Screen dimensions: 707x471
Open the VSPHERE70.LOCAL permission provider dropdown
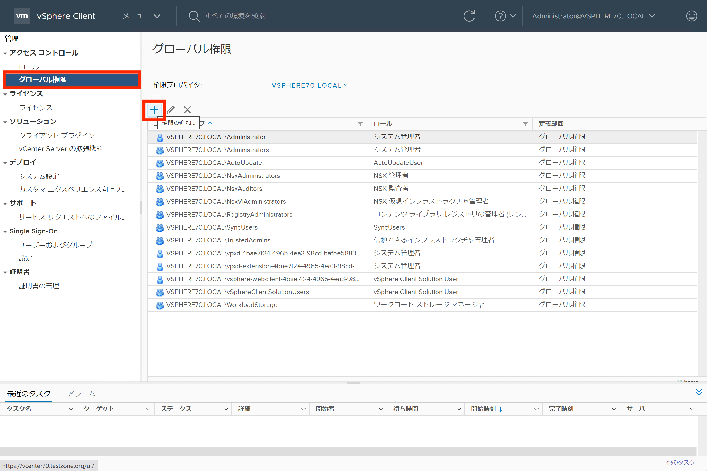coord(310,85)
